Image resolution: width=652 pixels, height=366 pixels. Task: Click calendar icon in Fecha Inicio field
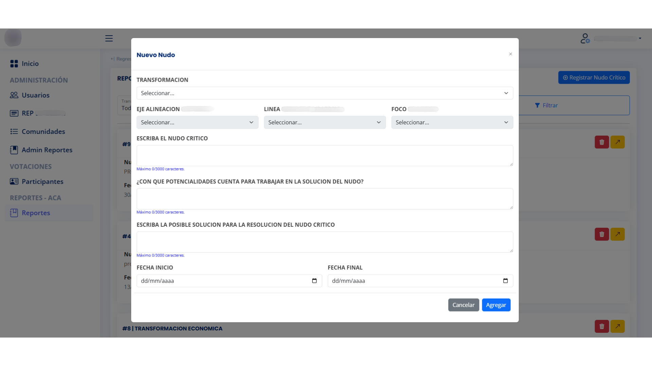click(x=314, y=281)
